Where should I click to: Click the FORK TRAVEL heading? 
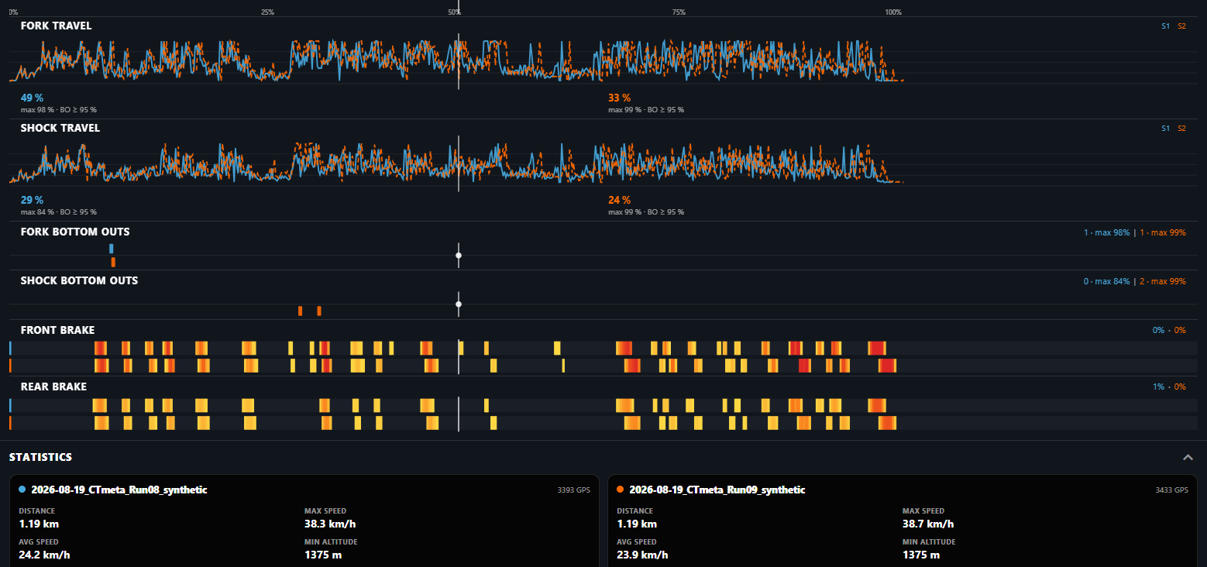click(56, 26)
